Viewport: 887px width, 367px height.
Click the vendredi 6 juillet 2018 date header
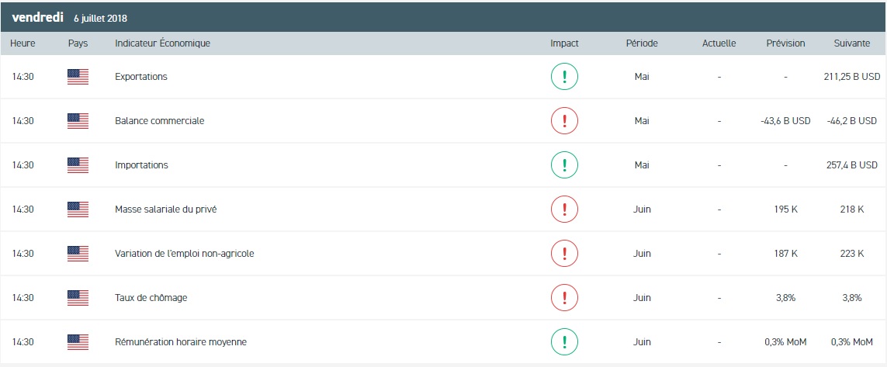point(70,18)
